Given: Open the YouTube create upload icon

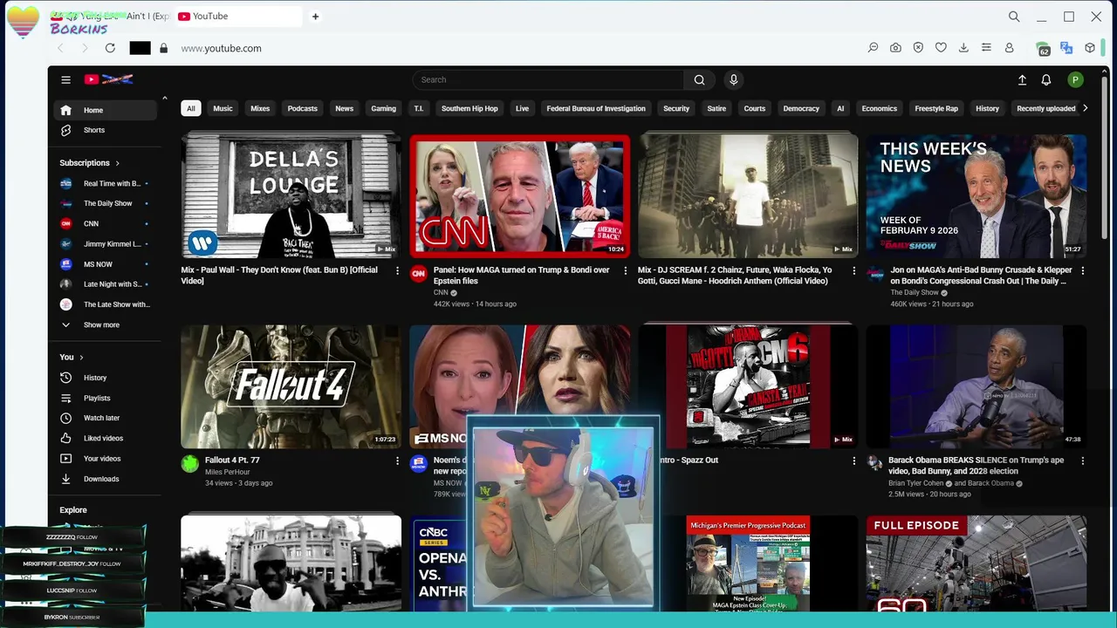Looking at the screenshot, I should pyautogui.click(x=1022, y=79).
